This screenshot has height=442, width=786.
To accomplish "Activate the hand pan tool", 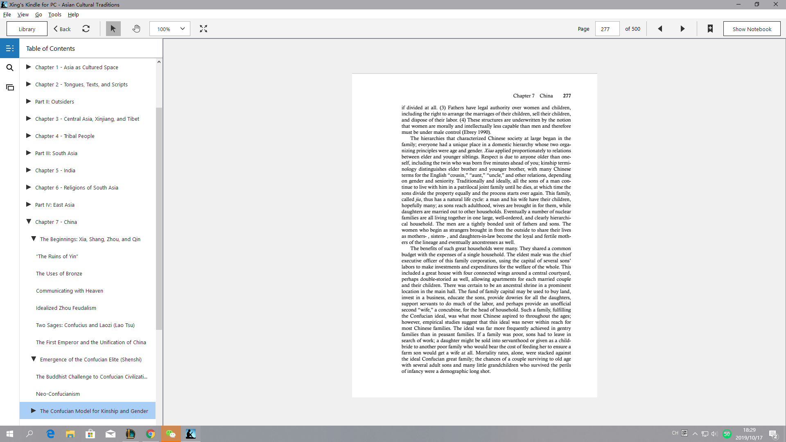I will (x=136, y=29).
